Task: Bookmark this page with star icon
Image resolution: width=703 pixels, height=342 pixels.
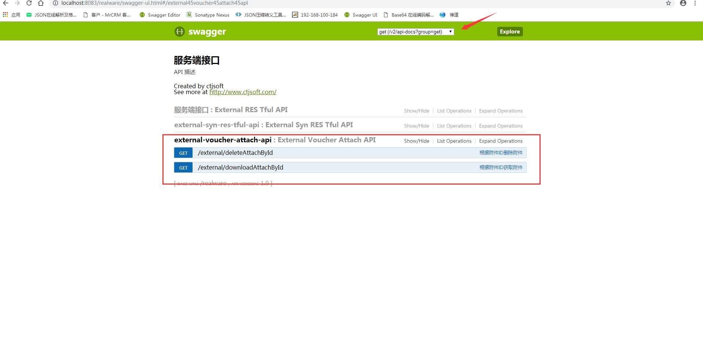Action: 668,3
